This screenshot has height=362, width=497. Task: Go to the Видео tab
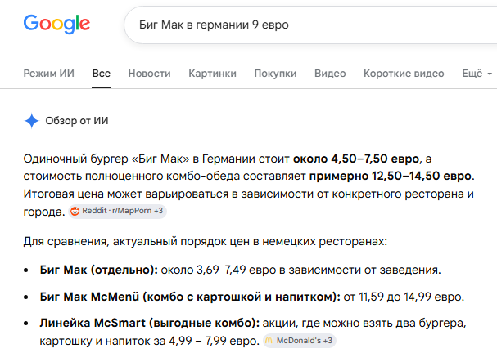[x=330, y=74]
